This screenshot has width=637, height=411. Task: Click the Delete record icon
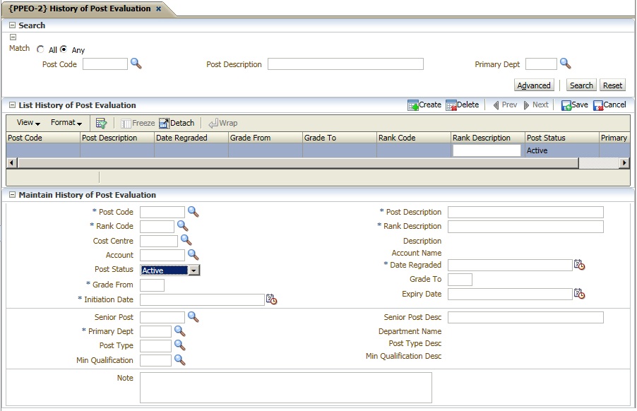pos(451,105)
